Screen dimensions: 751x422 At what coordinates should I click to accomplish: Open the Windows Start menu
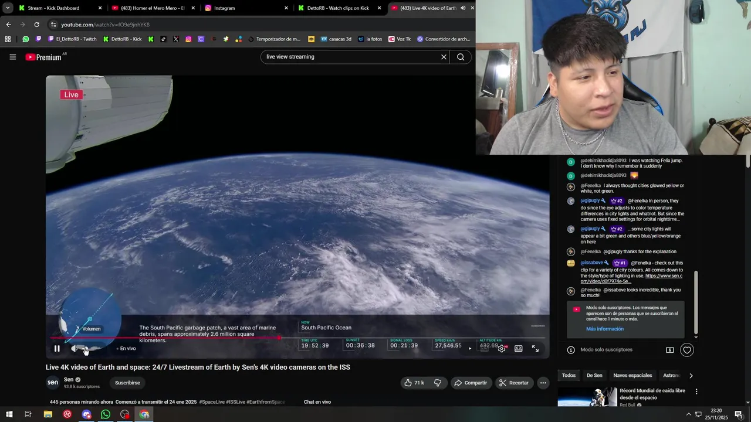click(x=9, y=414)
